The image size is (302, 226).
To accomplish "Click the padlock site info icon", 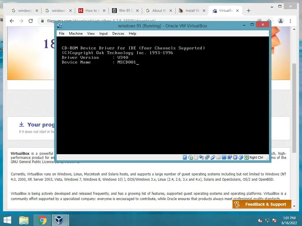I will 42,21.
